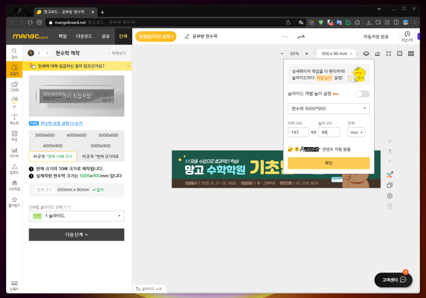This screenshot has height=298, width=426.
Task: Open the mm unit dropdown
Action: 356,132
